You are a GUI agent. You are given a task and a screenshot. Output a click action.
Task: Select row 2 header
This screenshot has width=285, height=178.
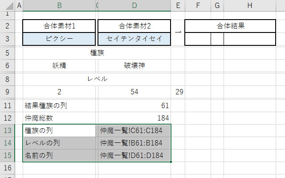(x=7, y=26)
